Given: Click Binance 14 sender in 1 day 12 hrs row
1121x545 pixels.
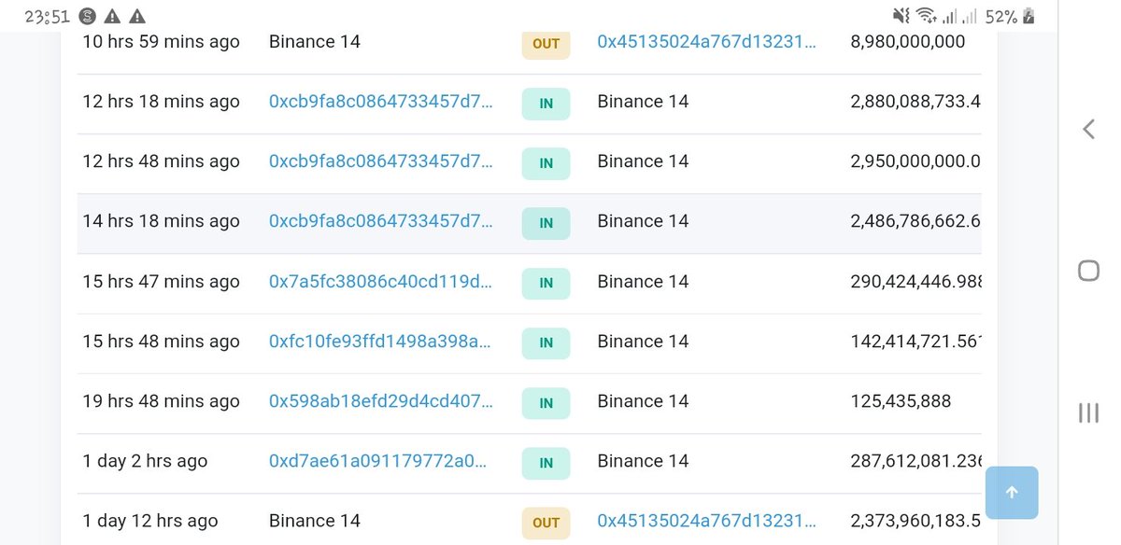Looking at the screenshot, I should 314,521.
